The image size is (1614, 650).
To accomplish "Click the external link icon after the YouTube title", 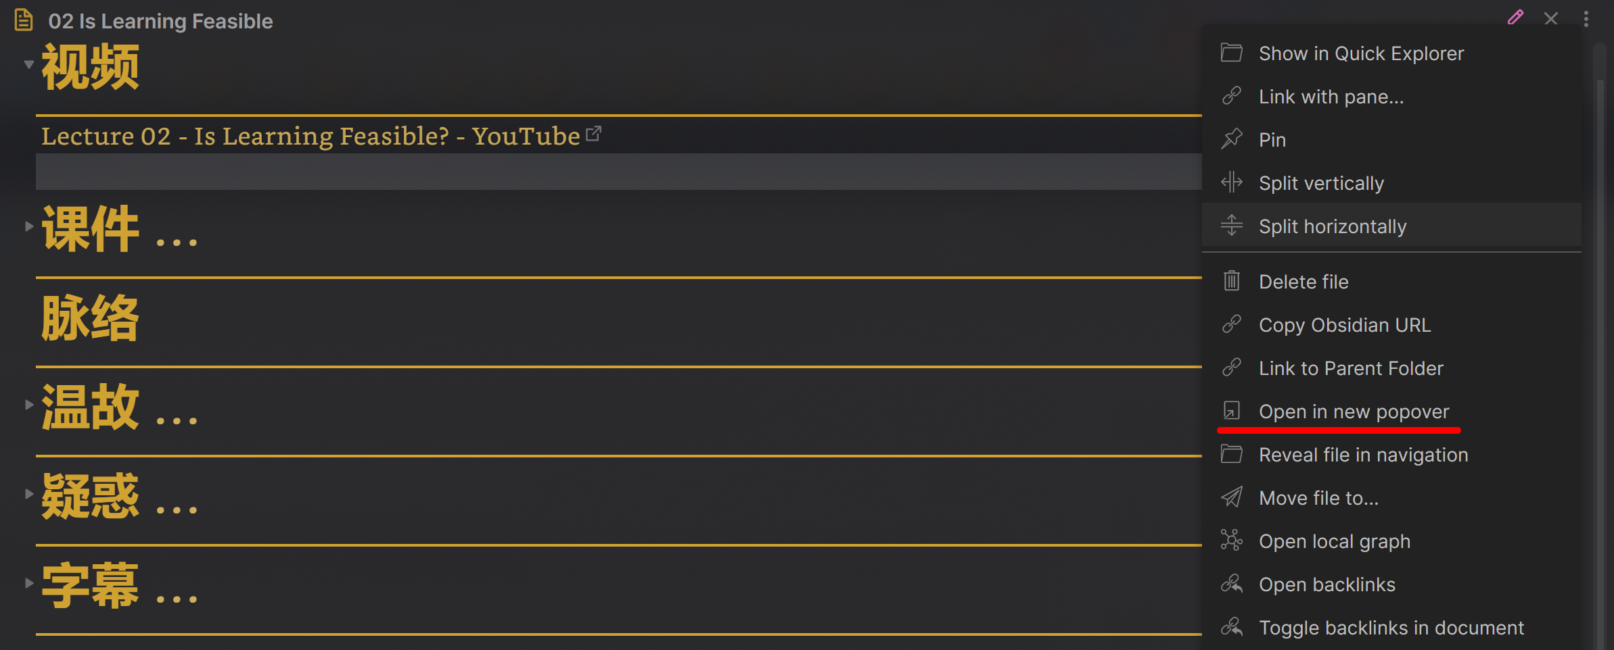I will click(x=594, y=132).
